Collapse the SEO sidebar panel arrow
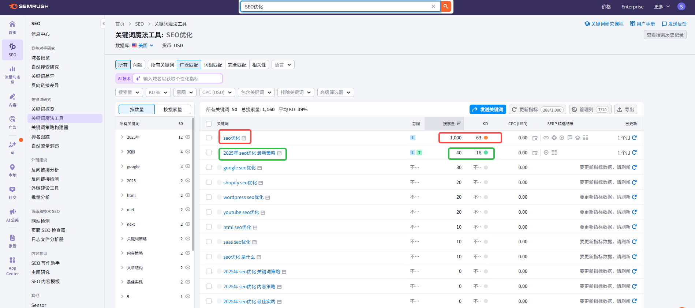Image resolution: width=695 pixels, height=308 pixels. tap(103, 24)
